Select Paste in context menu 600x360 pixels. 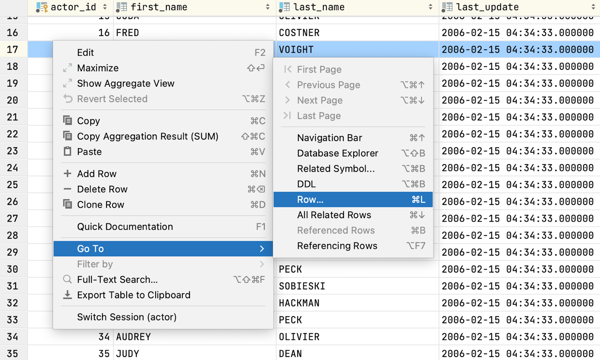(163, 151)
